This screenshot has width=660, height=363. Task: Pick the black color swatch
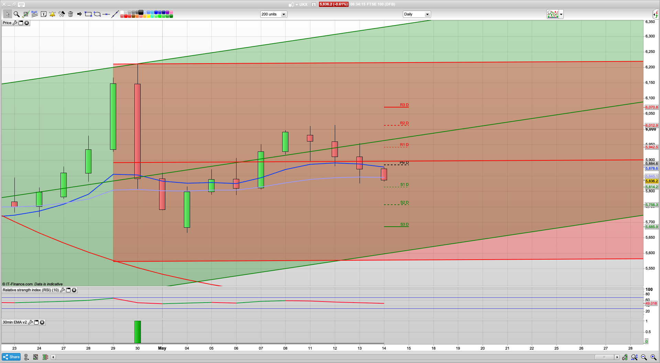141,12
